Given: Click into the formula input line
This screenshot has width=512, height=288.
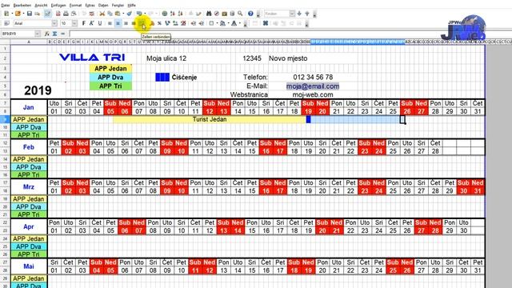Looking at the screenshot, I should [290, 34].
